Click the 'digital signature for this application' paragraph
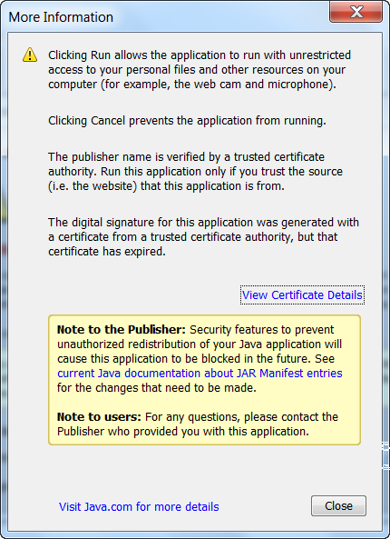 click(x=203, y=237)
